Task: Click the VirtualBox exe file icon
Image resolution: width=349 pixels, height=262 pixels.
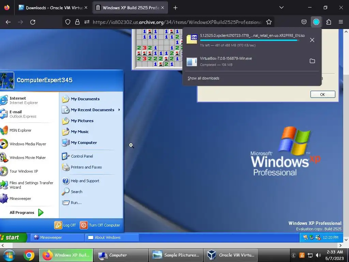Action: pos(192,62)
